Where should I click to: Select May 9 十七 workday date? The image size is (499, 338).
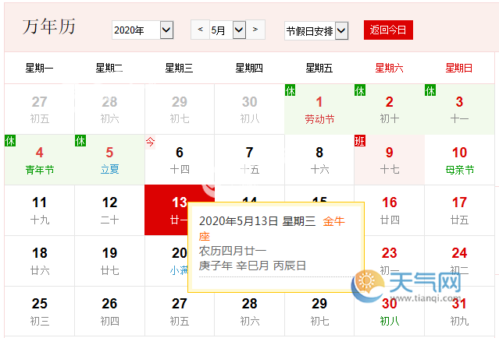tap(389, 160)
